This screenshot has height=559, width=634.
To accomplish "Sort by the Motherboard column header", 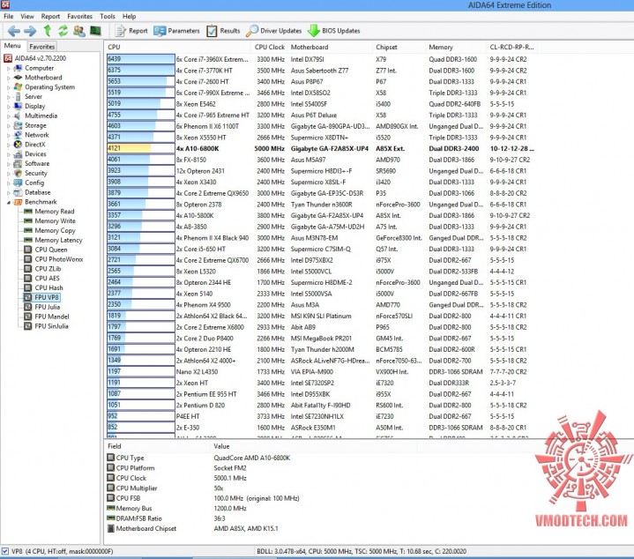I will coord(330,47).
